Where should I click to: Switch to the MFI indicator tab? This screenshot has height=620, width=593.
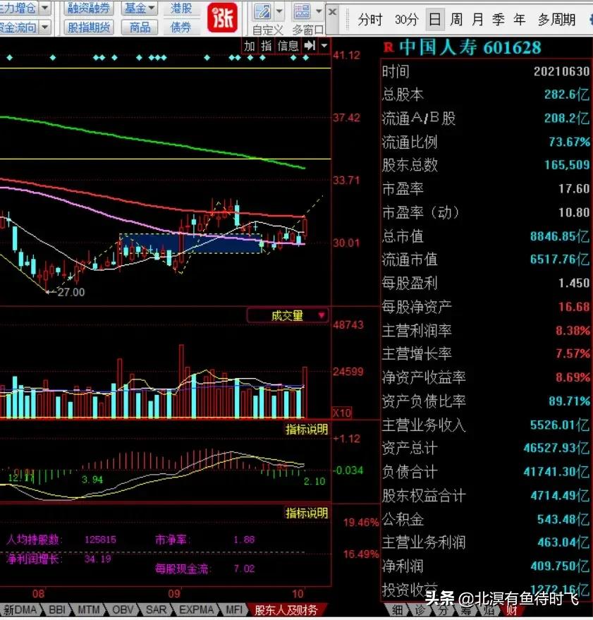click(233, 609)
